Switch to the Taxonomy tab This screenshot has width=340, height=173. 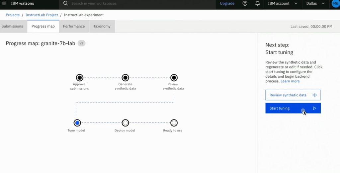coord(102,26)
